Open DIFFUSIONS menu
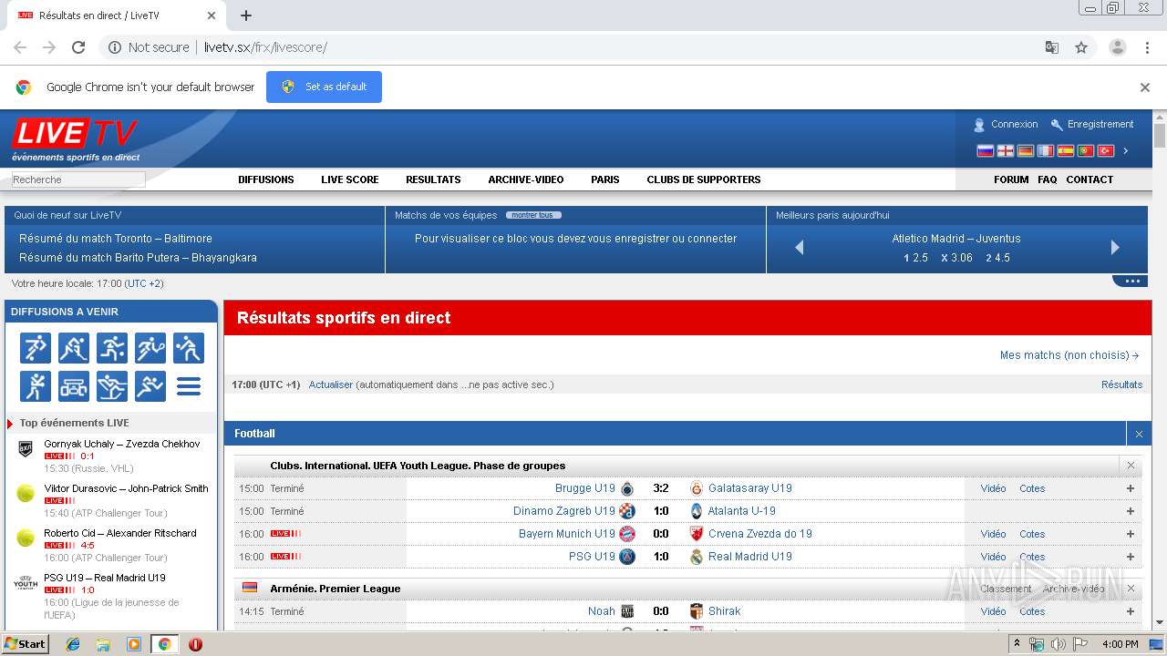Screen dimensions: 1167x656 click(266, 179)
